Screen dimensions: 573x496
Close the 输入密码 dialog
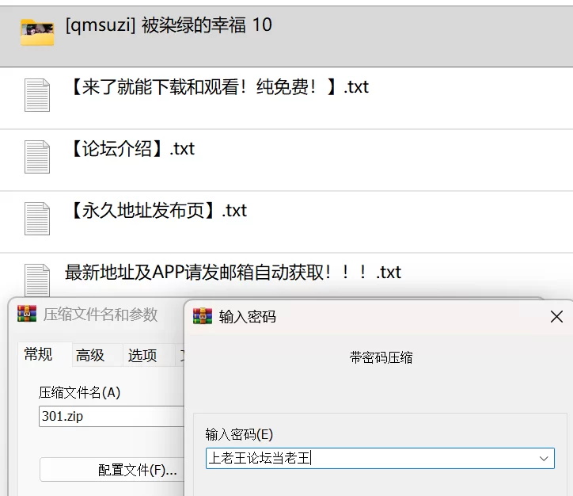pos(556,316)
